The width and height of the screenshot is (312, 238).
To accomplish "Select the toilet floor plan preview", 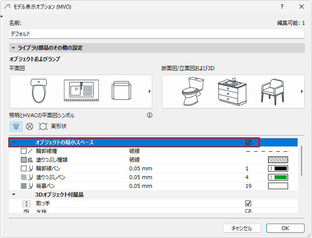I will pos(39,91).
